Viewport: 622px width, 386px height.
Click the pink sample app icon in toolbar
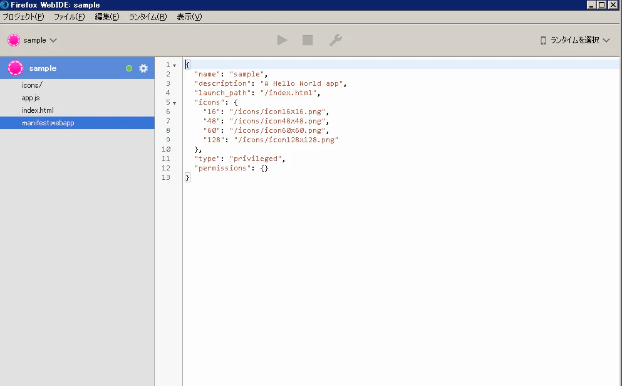click(x=14, y=40)
